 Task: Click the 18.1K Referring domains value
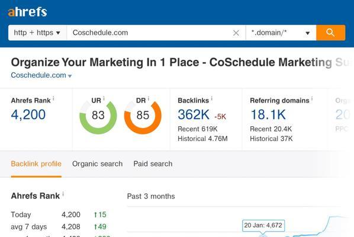click(x=268, y=114)
